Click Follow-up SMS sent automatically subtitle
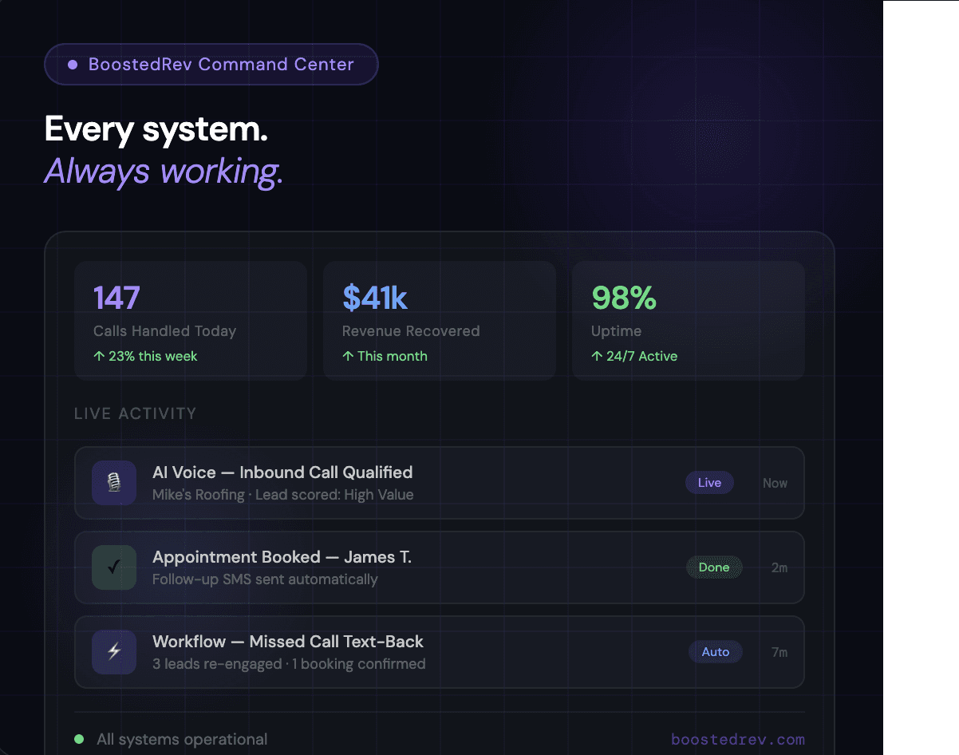Image resolution: width=959 pixels, height=755 pixels. click(x=265, y=579)
